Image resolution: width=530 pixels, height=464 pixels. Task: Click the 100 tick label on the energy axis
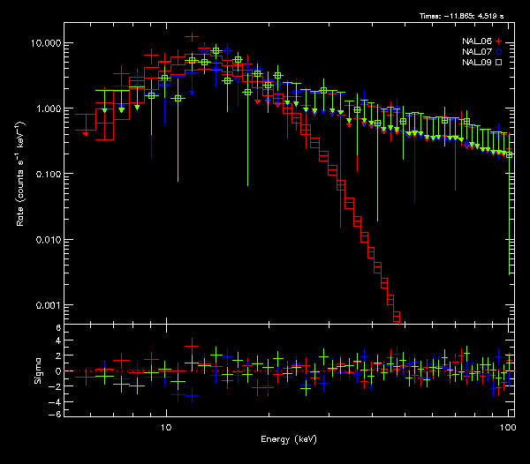[507, 426]
